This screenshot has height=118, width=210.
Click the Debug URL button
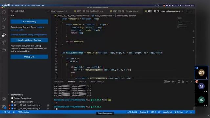(29, 57)
